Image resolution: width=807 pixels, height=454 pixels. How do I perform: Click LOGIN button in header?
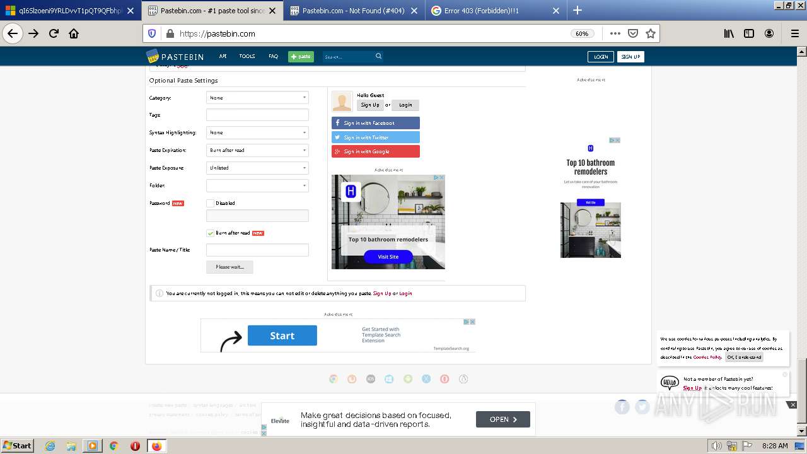601,57
